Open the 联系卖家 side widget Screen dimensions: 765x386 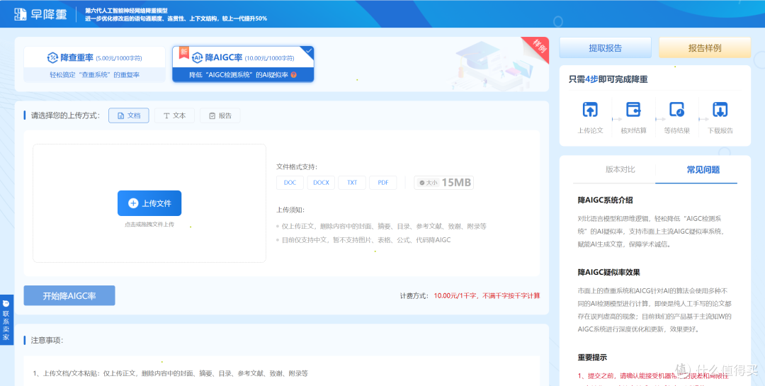(x=6, y=319)
